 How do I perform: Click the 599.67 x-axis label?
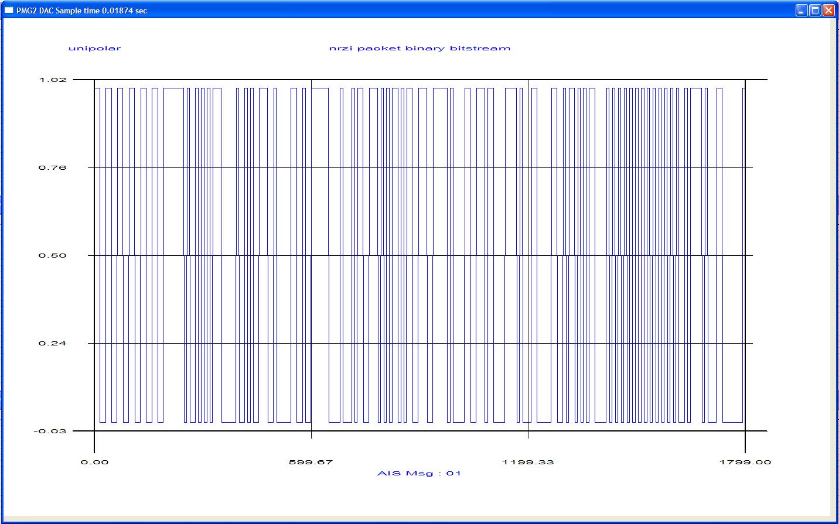coord(311,462)
